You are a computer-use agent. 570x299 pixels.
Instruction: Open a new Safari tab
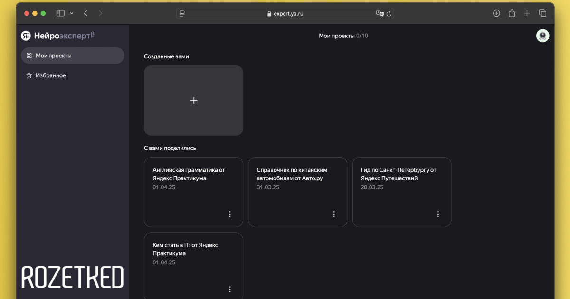[x=527, y=13]
